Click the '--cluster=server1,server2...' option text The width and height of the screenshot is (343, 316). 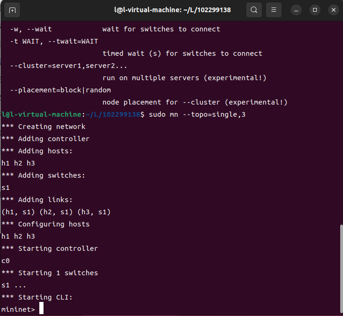pos(68,66)
